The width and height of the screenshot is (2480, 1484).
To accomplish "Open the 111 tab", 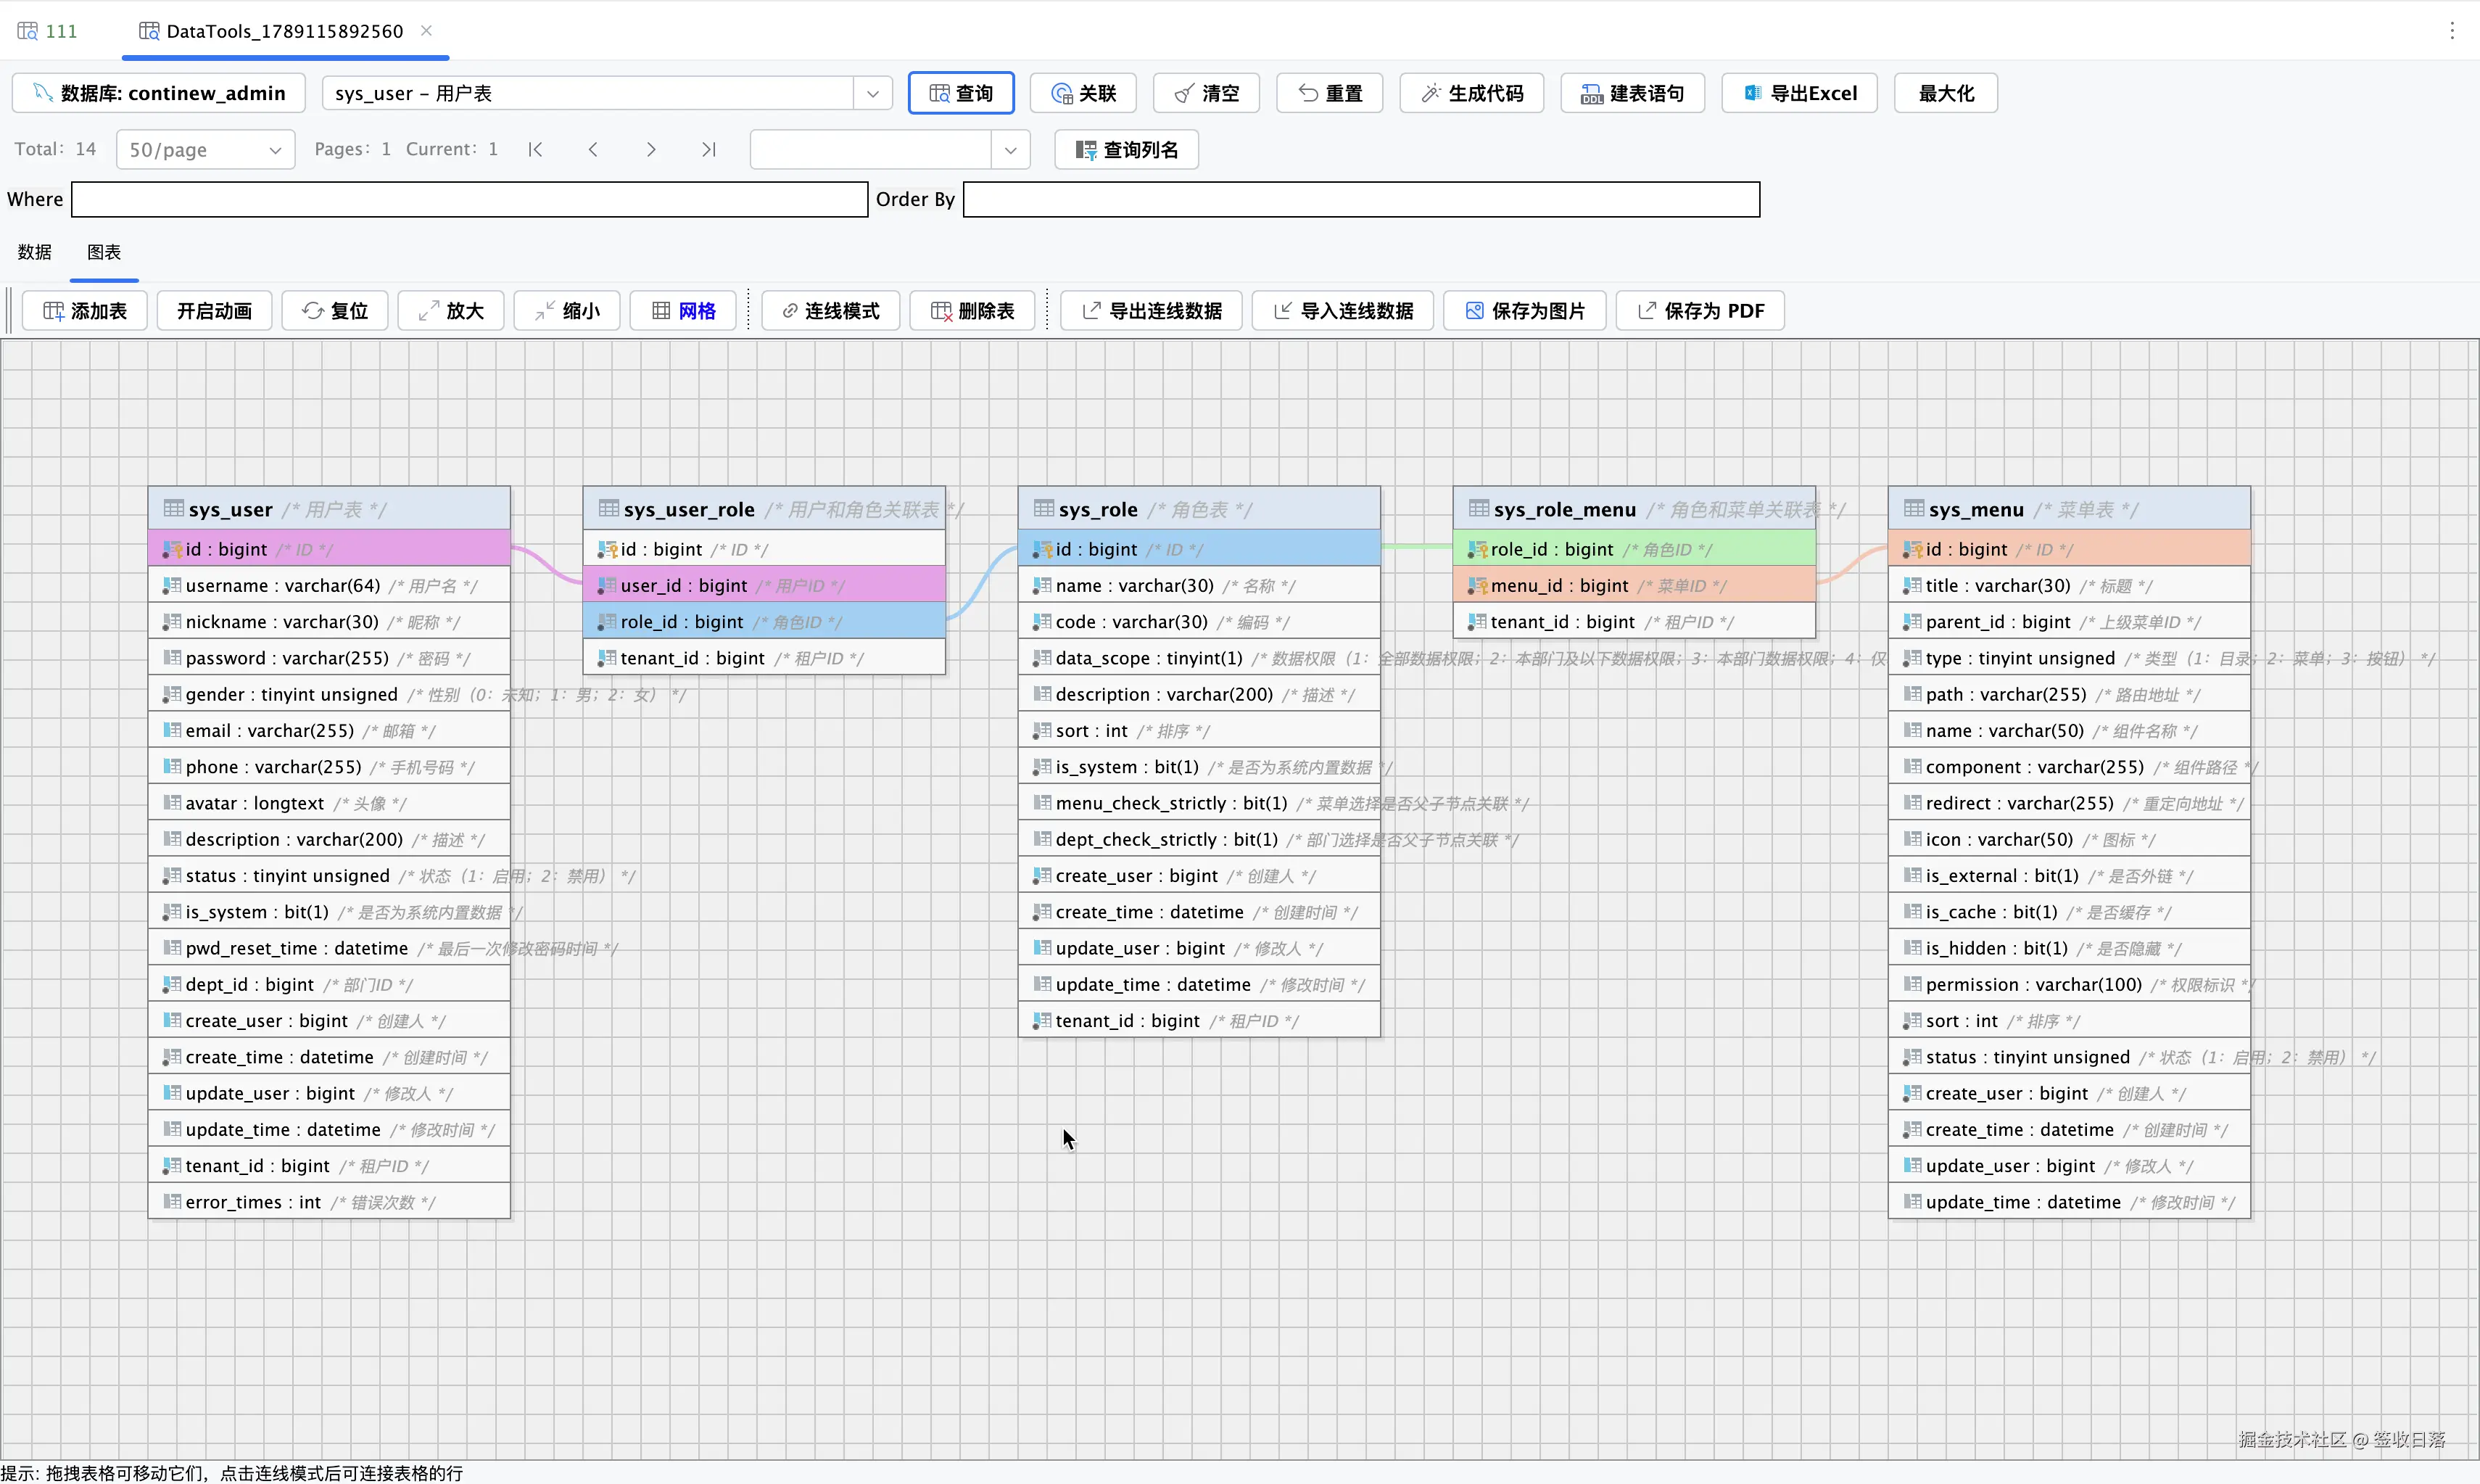I will tap(48, 31).
